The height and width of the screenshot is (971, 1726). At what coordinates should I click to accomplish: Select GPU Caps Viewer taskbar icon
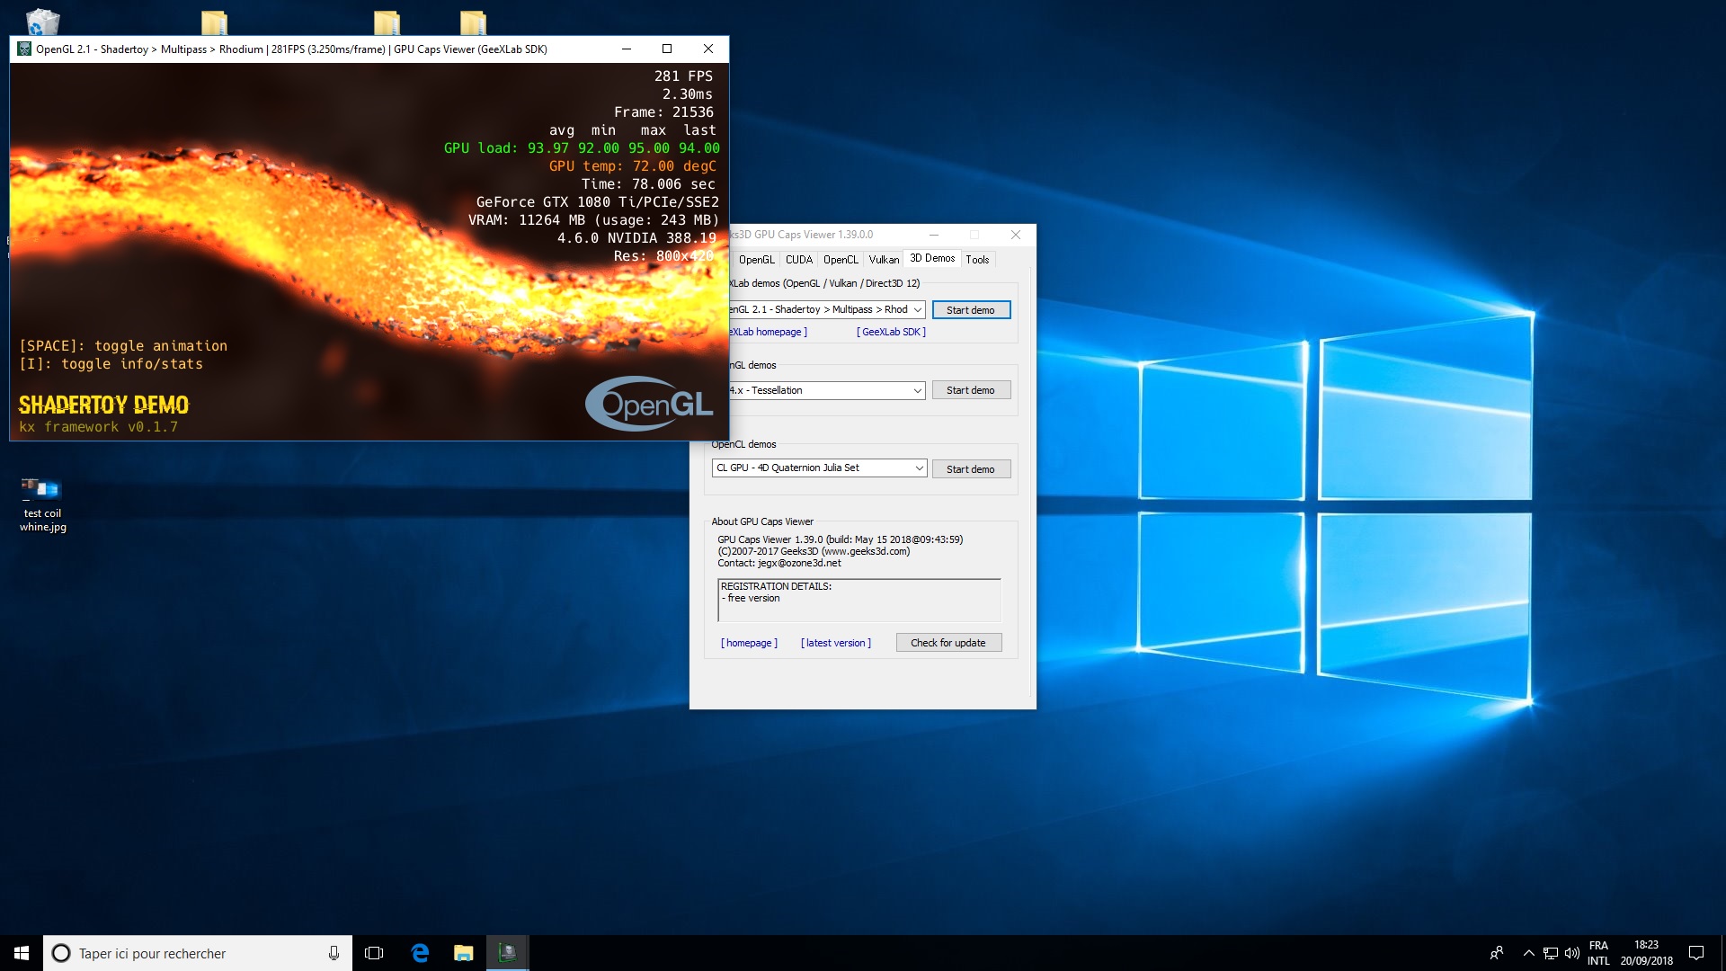coord(508,953)
